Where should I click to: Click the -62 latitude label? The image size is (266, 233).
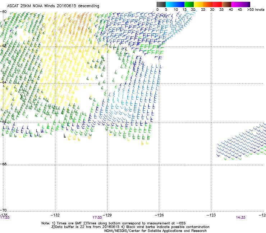click(x=3, y=46)
